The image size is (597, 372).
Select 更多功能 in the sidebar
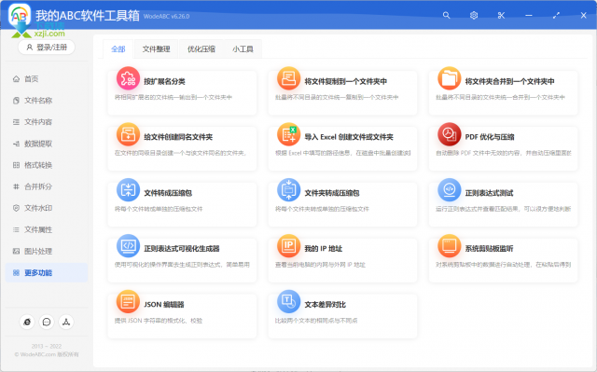[x=47, y=273]
